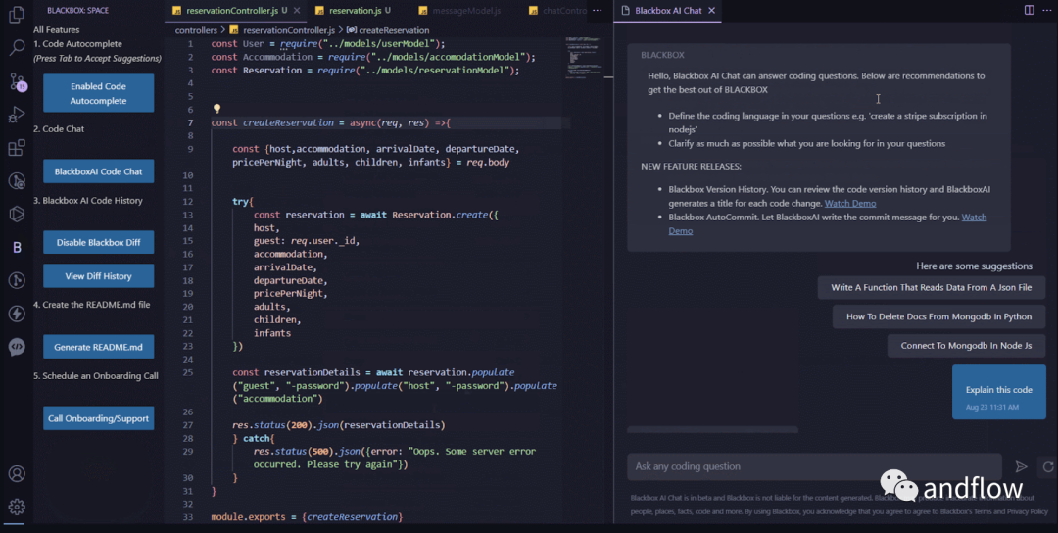Click 'BLACKBOX: SPACE' sidebar title
This screenshot has width=1058, height=533.
pyautogui.click(x=77, y=10)
